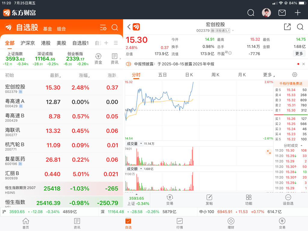The height and width of the screenshot is (231, 308).
Task: Tap the 更多 quote details button
Action: [299, 54]
